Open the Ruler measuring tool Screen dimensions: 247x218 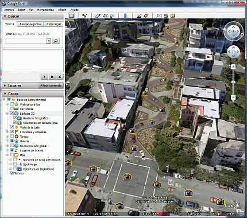click(125, 15)
